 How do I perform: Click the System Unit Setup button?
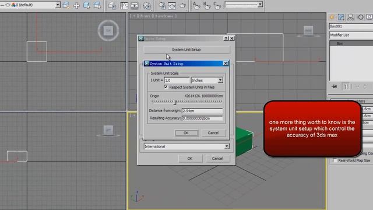click(186, 50)
